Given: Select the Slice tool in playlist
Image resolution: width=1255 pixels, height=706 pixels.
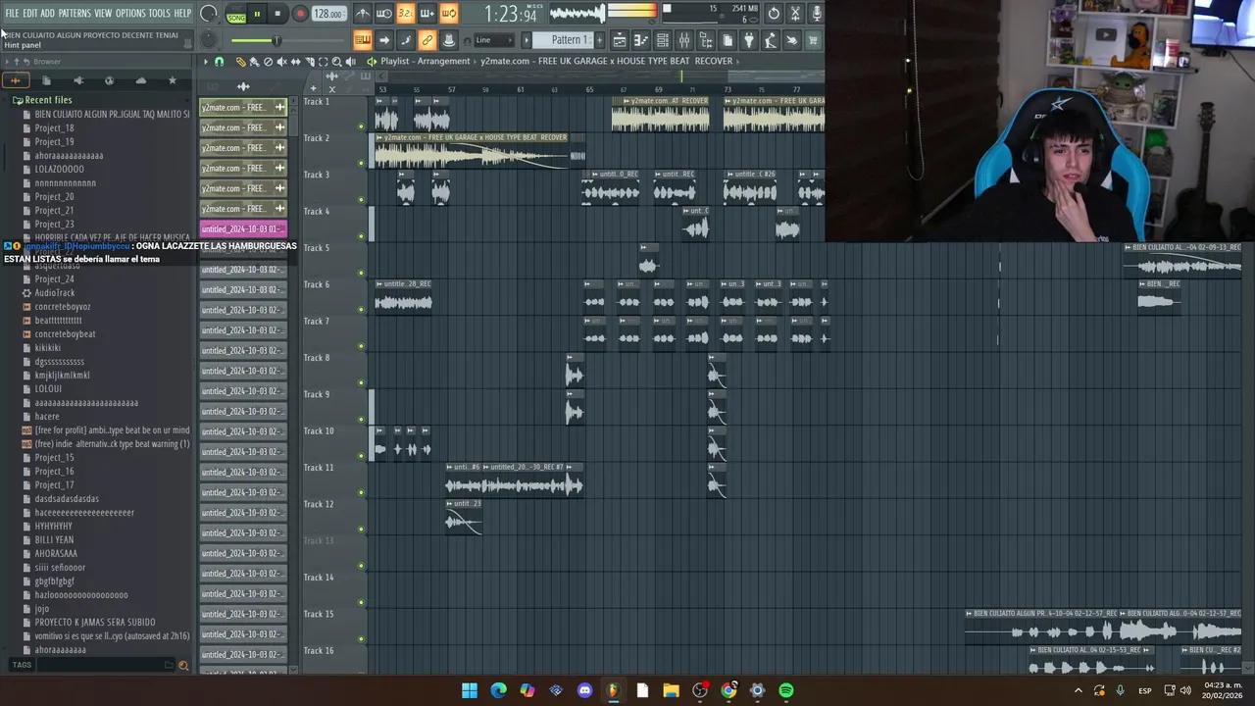Looking at the screenshot, I should 310,62.
